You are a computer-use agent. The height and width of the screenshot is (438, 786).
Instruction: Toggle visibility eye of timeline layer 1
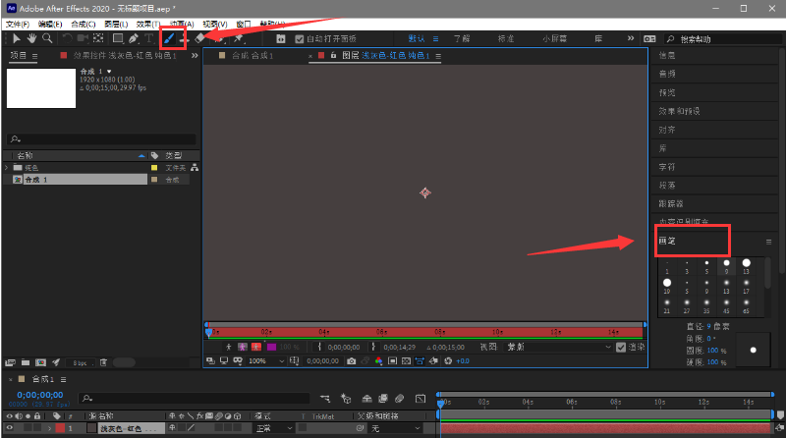click(8, 428)
